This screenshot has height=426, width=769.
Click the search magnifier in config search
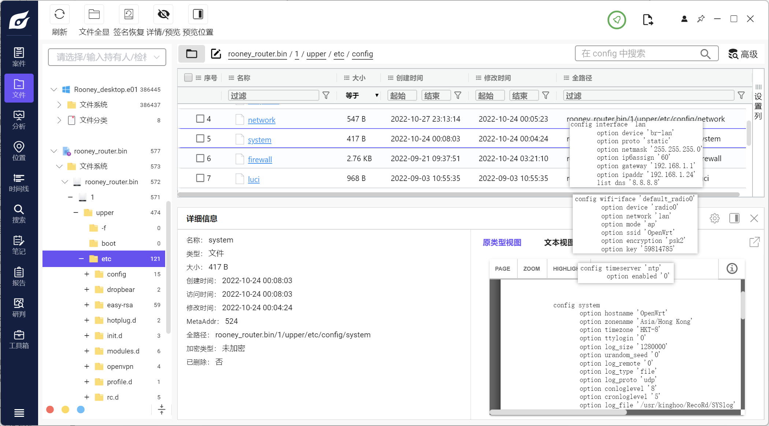click(705, 54)
